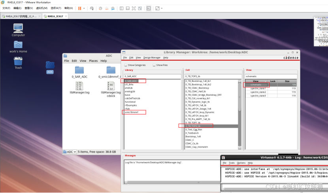
Task: Select the Computer desktop icon
Action: click(x=18, y=30)
